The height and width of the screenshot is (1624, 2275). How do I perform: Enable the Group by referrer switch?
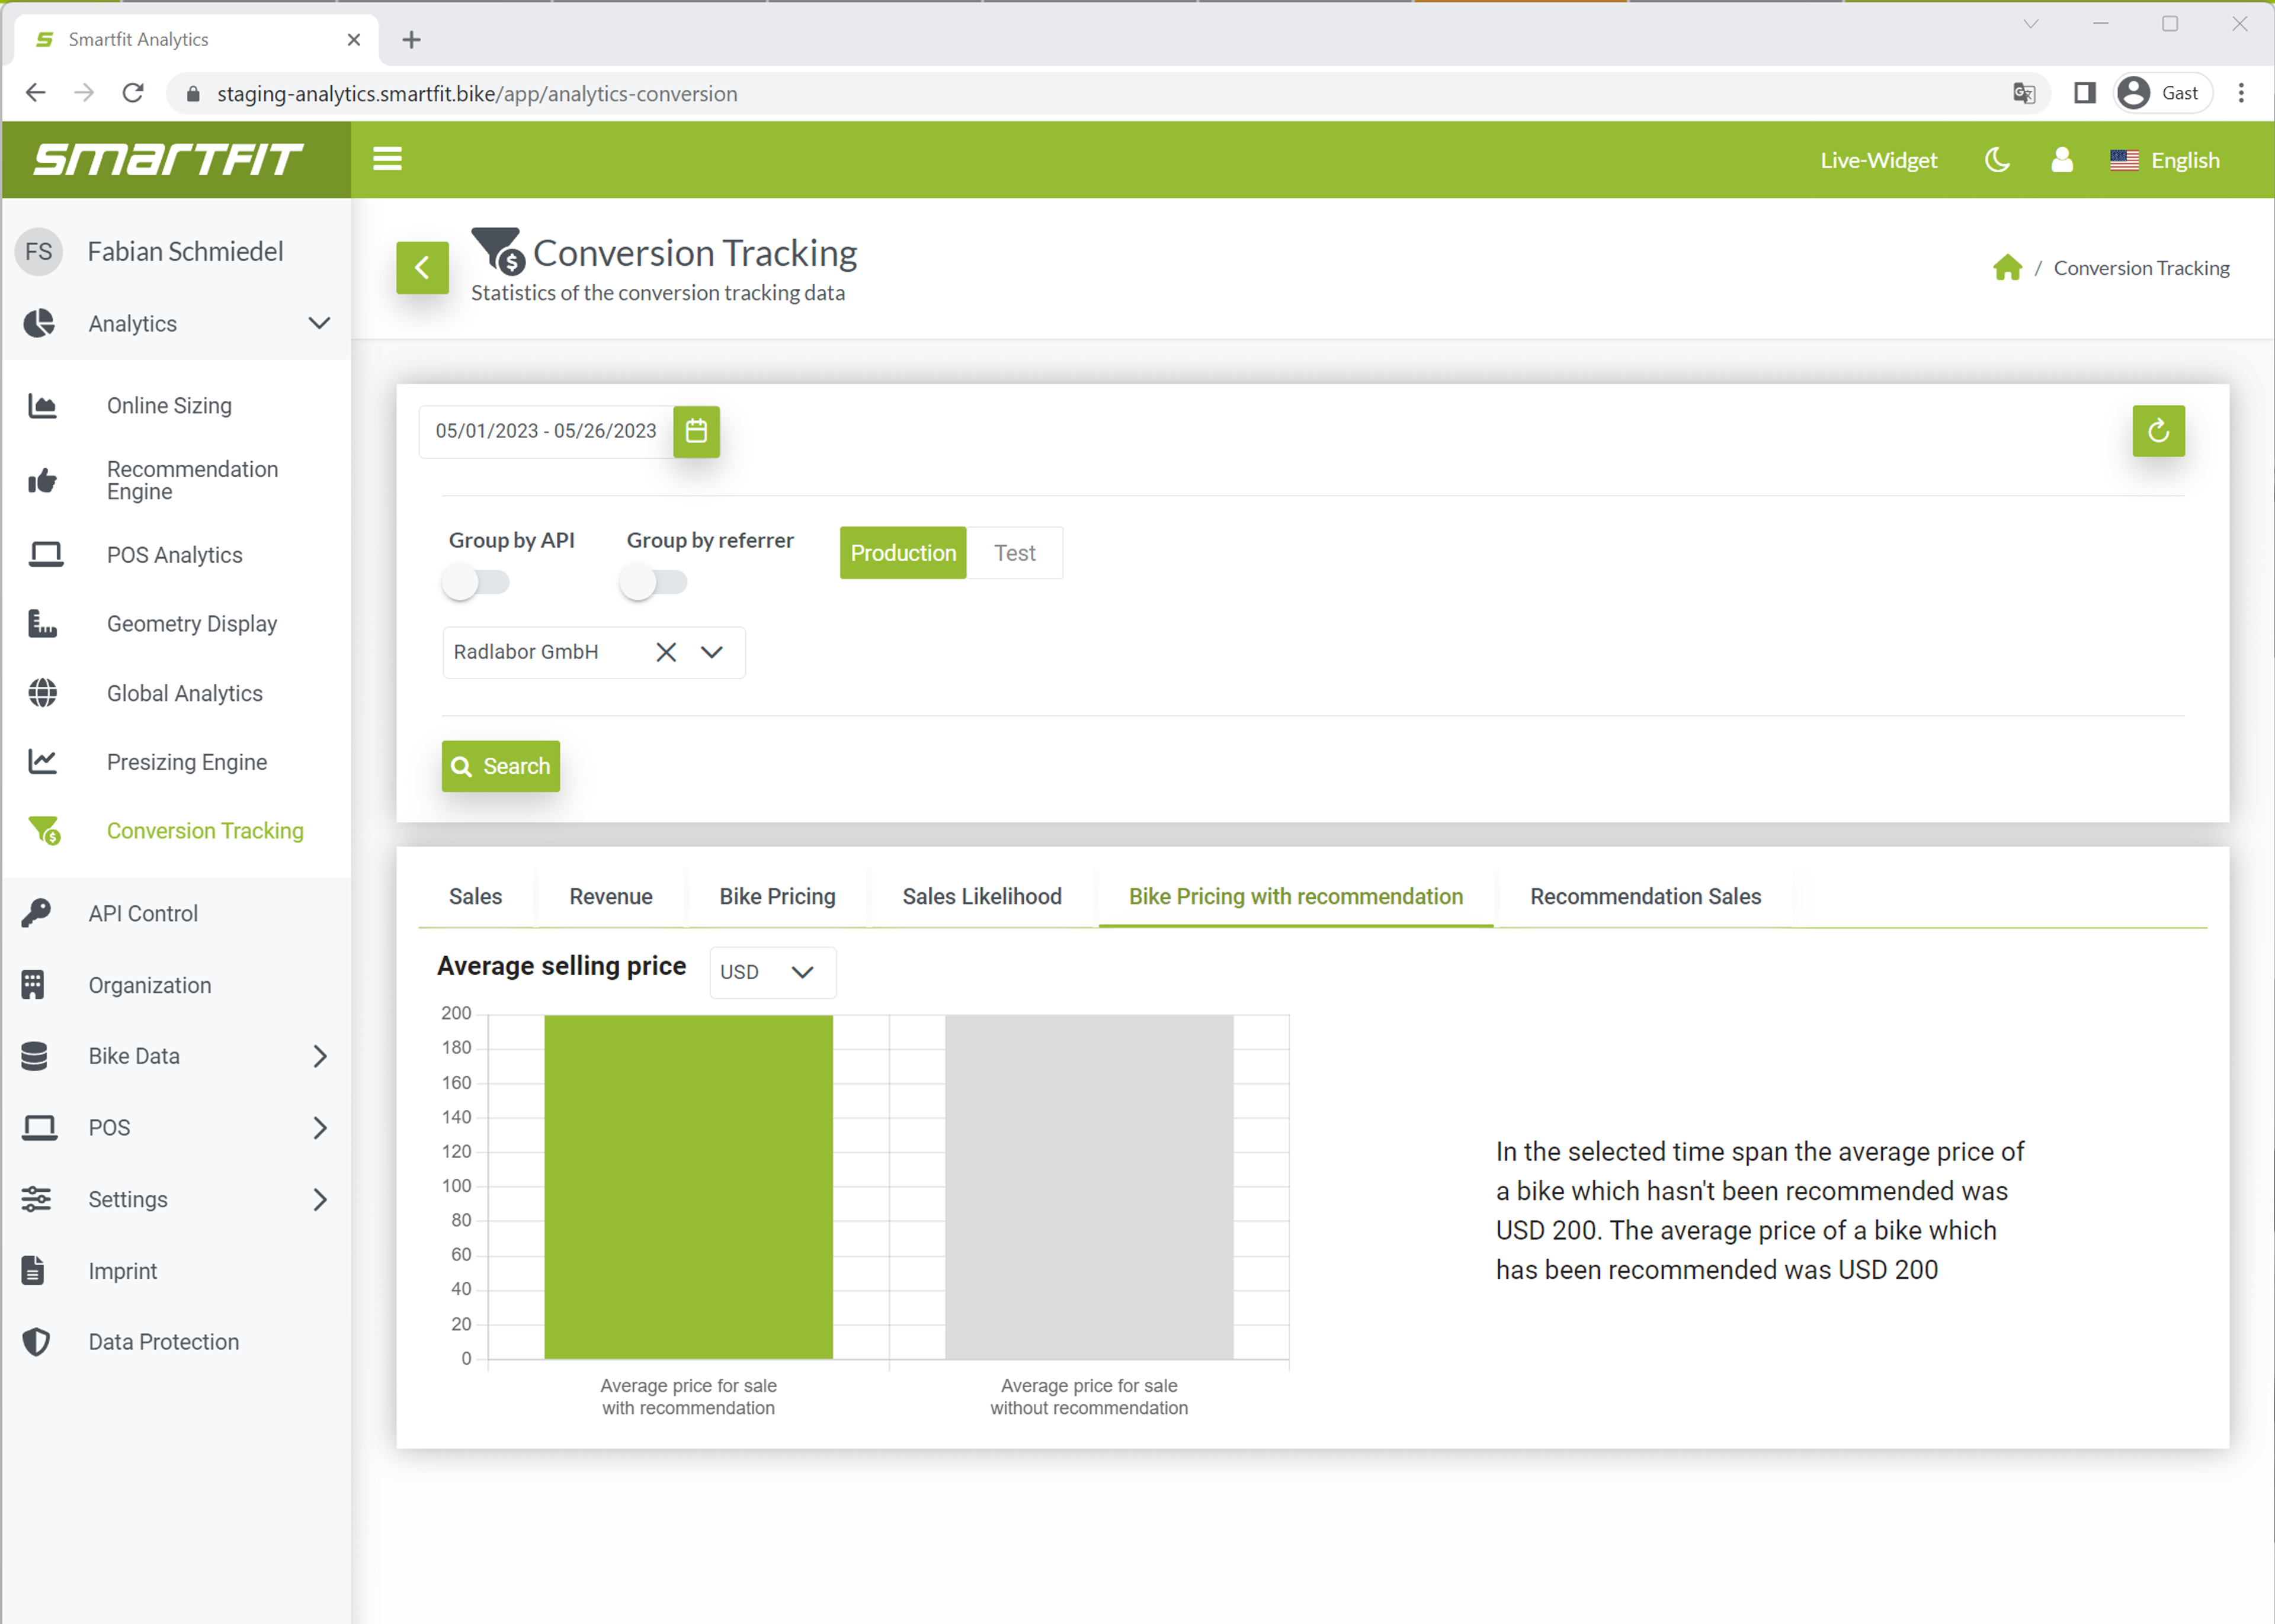tap(653, 582)
